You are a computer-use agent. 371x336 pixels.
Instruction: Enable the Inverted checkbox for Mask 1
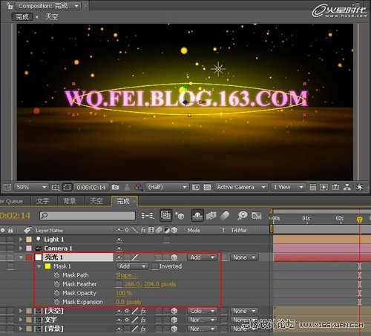(155, 266)
